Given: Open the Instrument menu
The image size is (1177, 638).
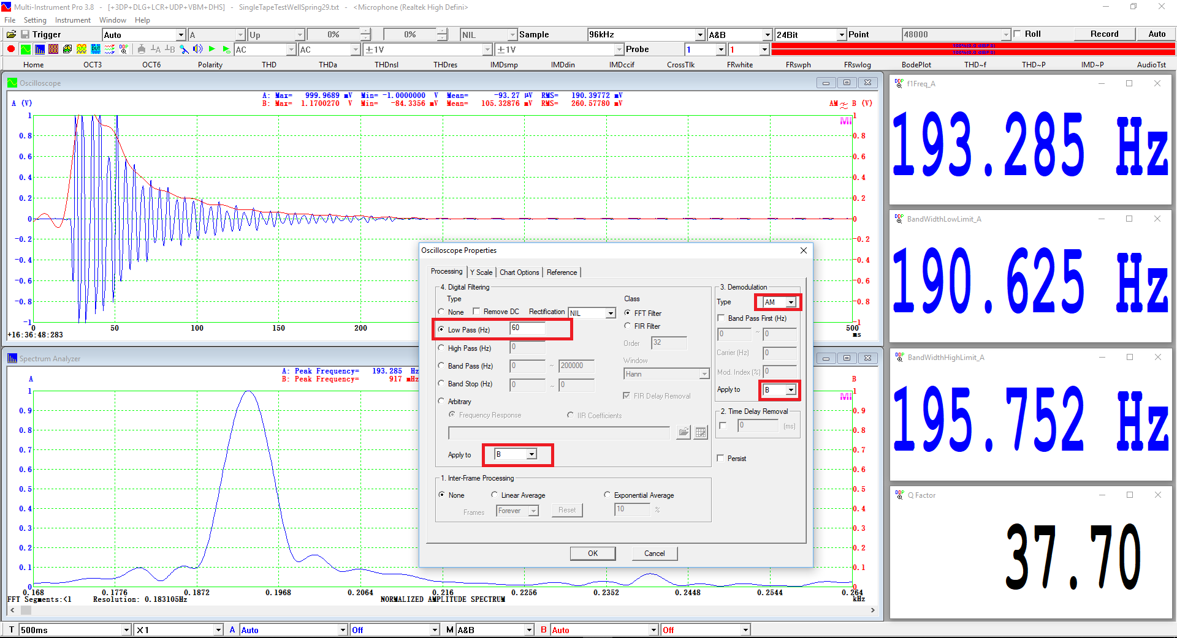Looking at the screenshot, I should pyautogui.click(x=72, y=20).
